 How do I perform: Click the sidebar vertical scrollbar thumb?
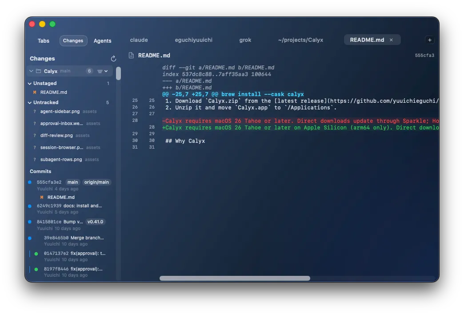tap(118, 73)
